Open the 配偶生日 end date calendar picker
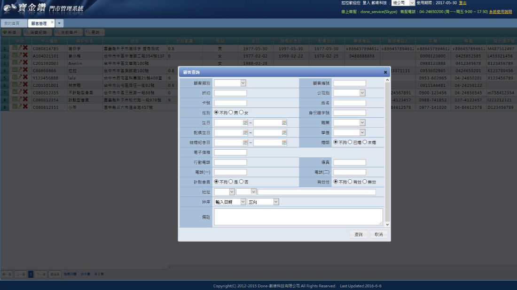The height and width of the screenshot is (290, 517). point(284,132)
